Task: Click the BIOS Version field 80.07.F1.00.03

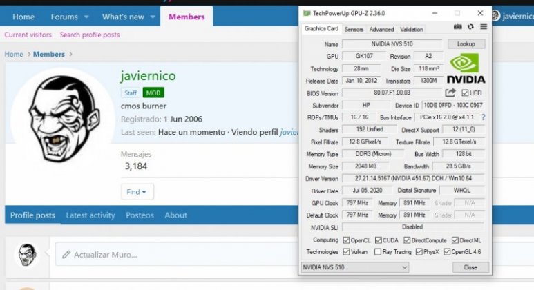Action: tap(392, 93)
